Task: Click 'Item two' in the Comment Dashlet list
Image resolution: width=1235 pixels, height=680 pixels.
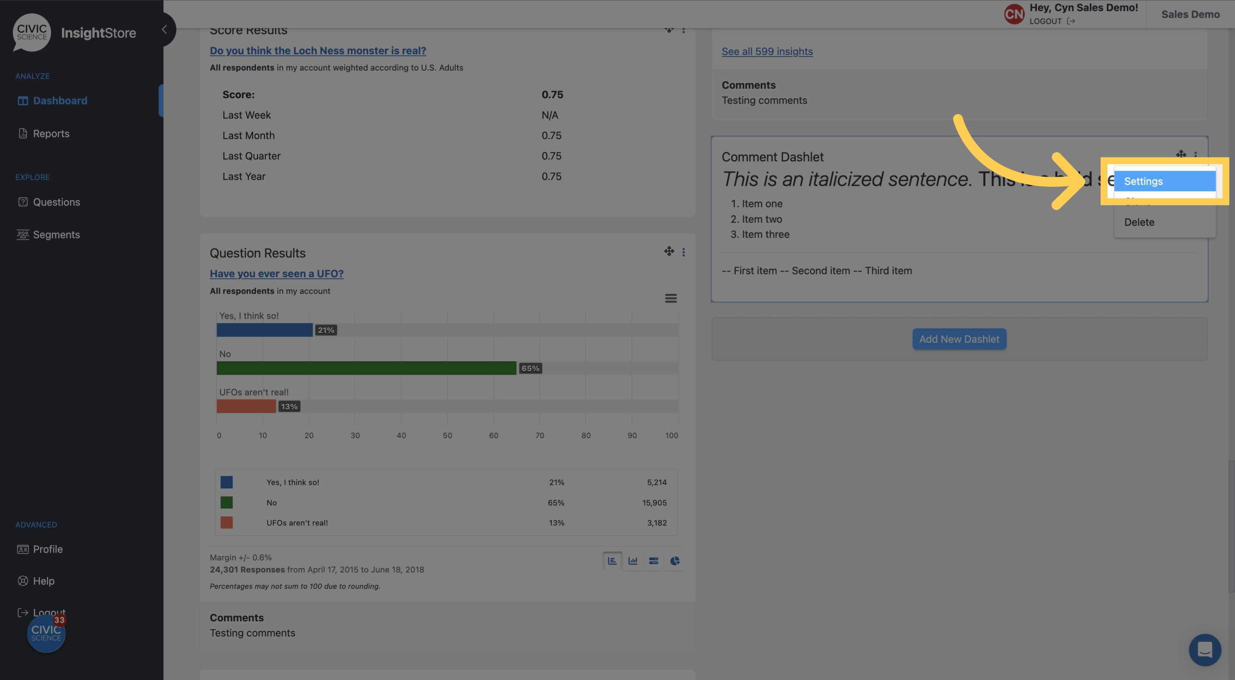Action: pyautogui.click(x=762, y=219)
